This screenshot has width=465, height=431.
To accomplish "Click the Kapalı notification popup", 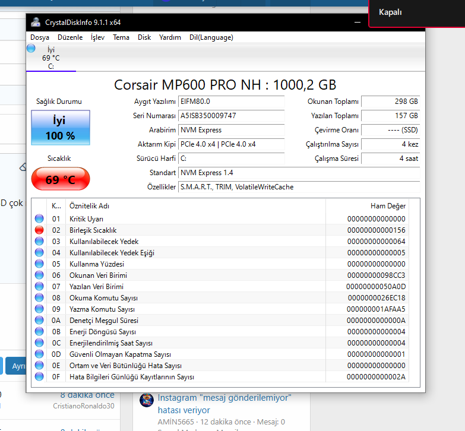I will pyautogui.click(x=417, y=12).
